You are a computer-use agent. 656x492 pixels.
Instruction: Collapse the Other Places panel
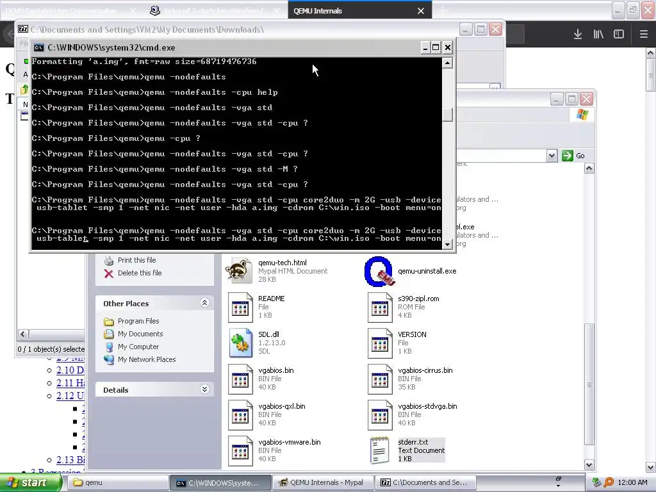204,303
